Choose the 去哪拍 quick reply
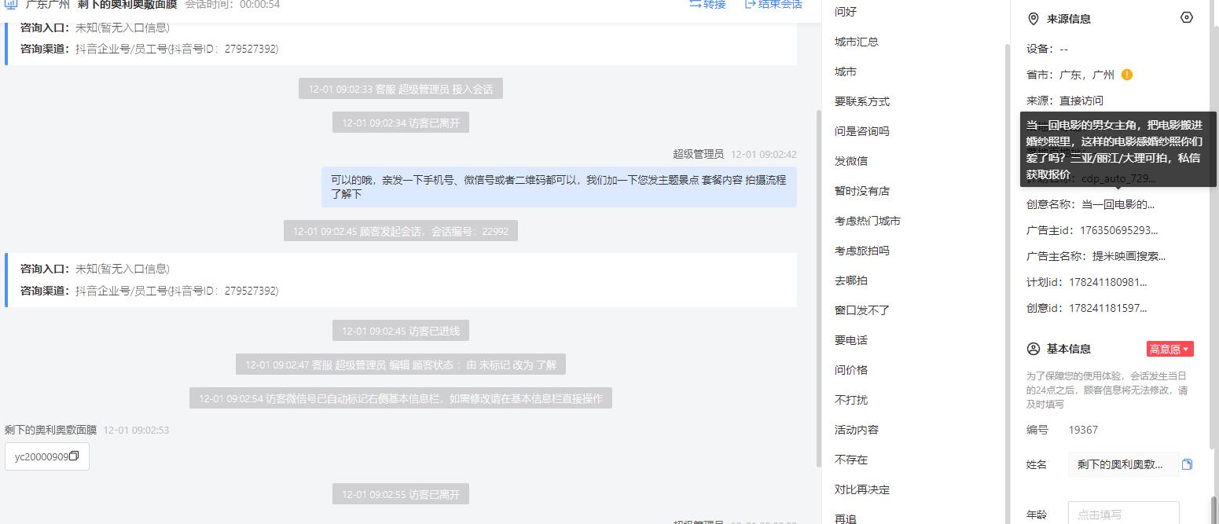The image size is (1219, 524). [851, 280]
